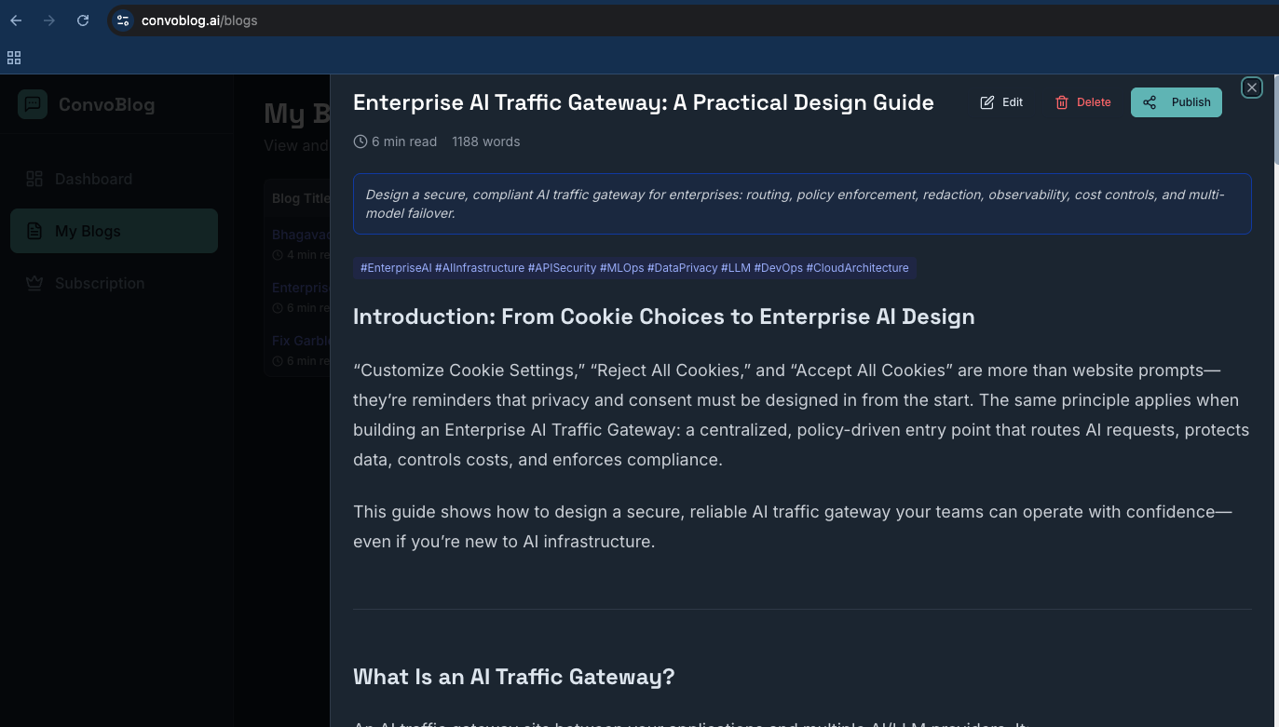
Task: Select the Dashboard grid icon
Action: pyautogui.click(x=34, y=179)
